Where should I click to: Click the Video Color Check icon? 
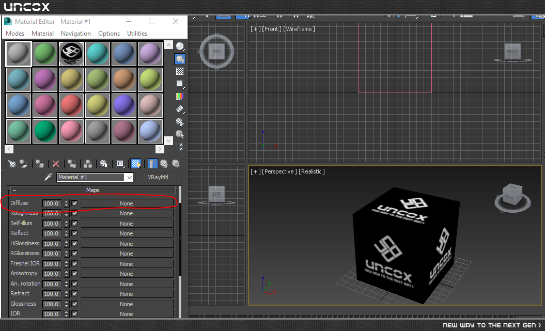pos(180,96)
